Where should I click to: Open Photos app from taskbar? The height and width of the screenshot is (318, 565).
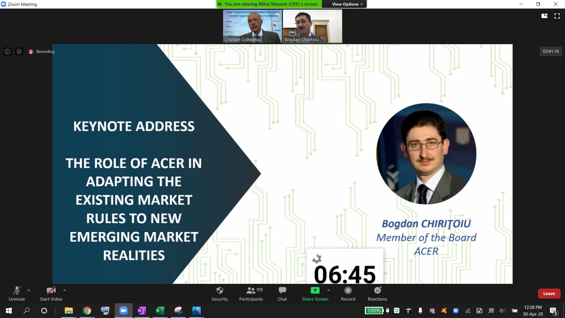coord(197,311)
